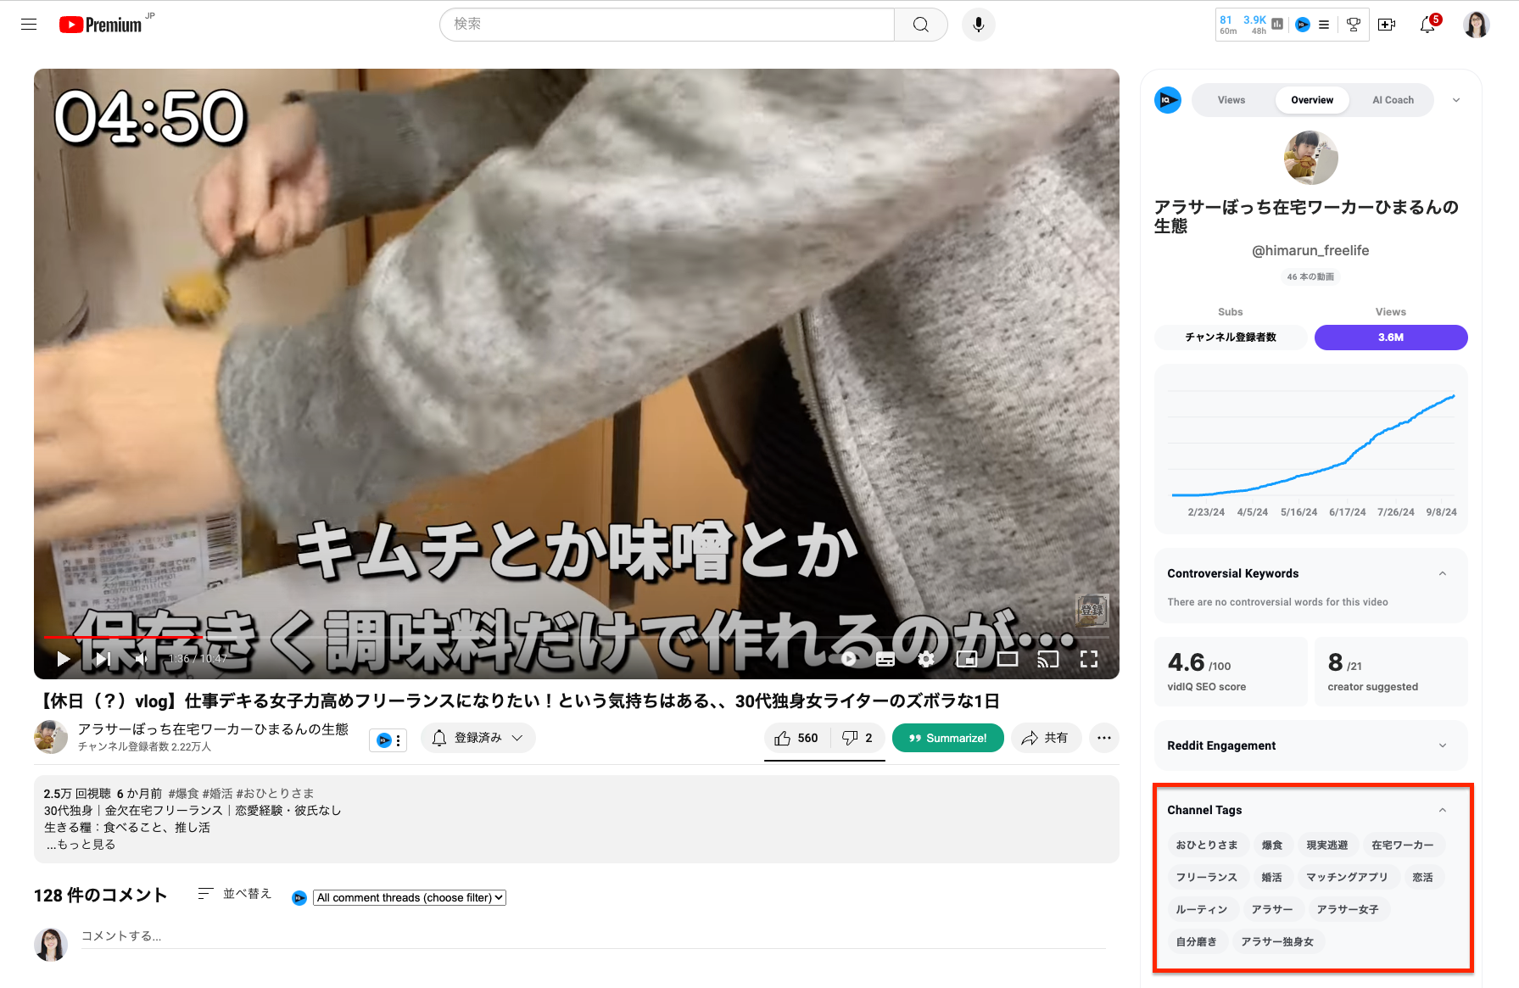Mute the video volume

click(x=141, y=659)
